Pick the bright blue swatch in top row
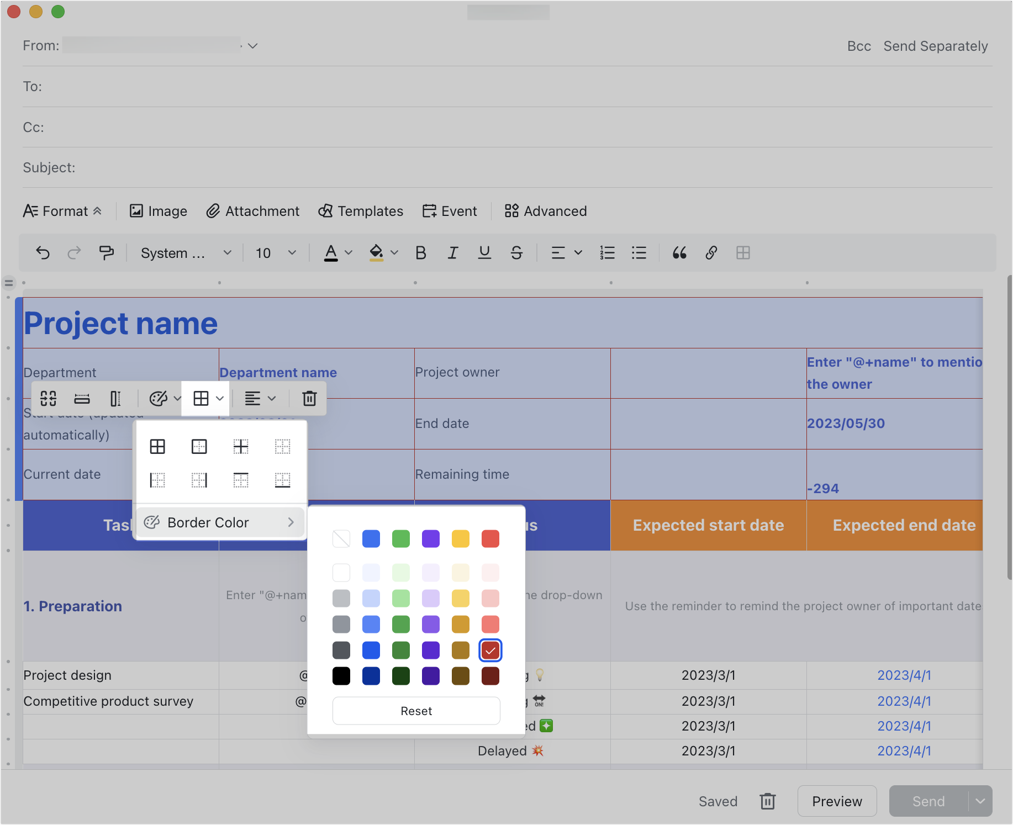The width and height of the screenshot is (1013, 825). [371, 538]
